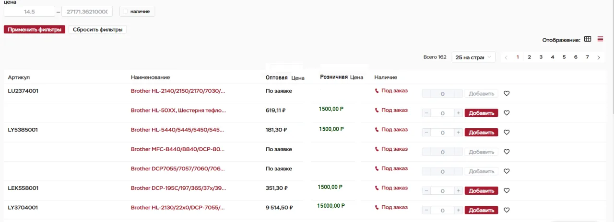
Task: Increase quantity for Brother HL-50XX
Action: point(459,113)
